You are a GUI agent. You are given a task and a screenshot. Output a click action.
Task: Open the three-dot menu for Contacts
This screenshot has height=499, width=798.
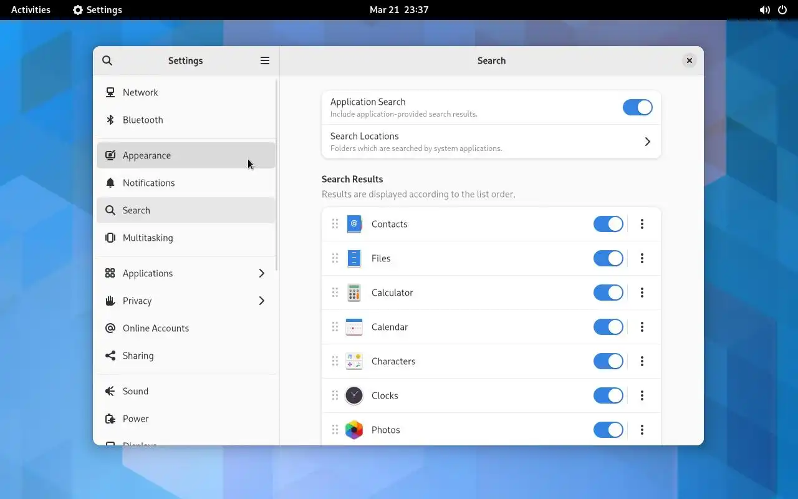pyautogui.click(x=642, y=224)
